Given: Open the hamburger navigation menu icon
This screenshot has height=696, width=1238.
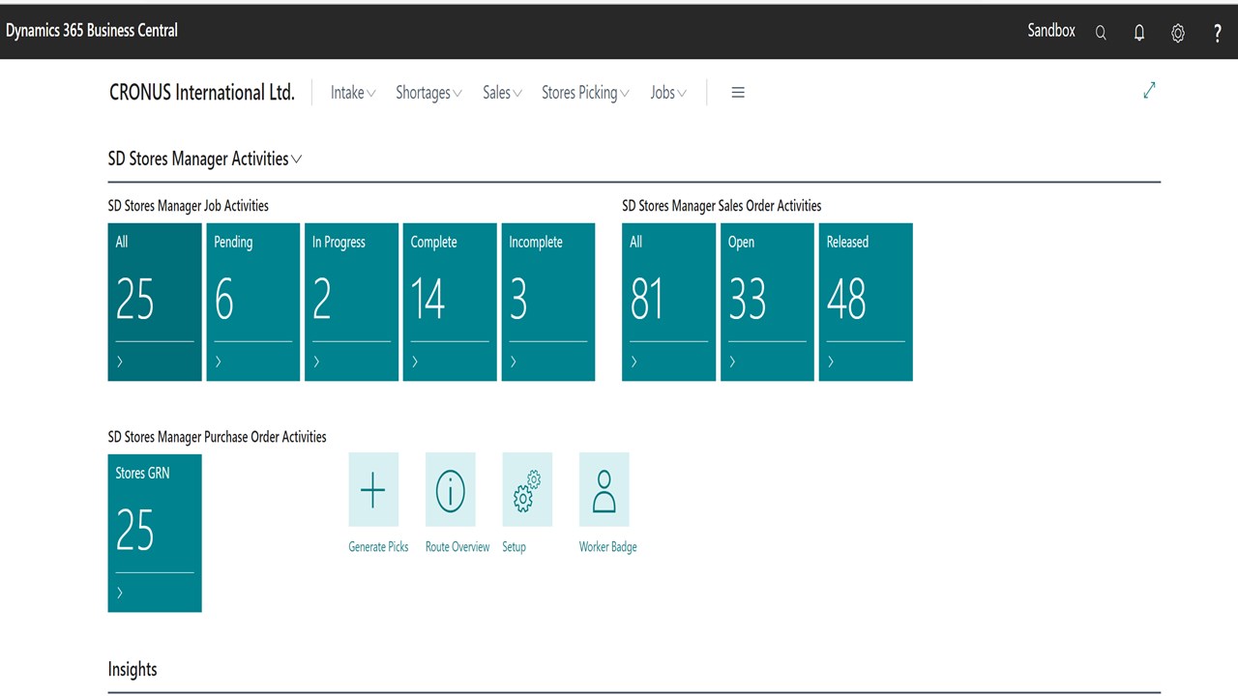Looking at the screenshot, I should tap(738, 93).
